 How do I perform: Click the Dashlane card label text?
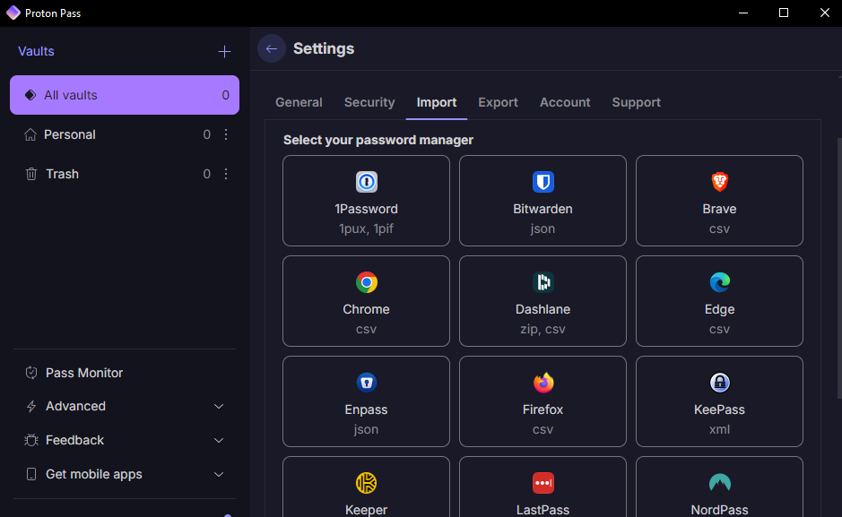click(x=543, y=309)
